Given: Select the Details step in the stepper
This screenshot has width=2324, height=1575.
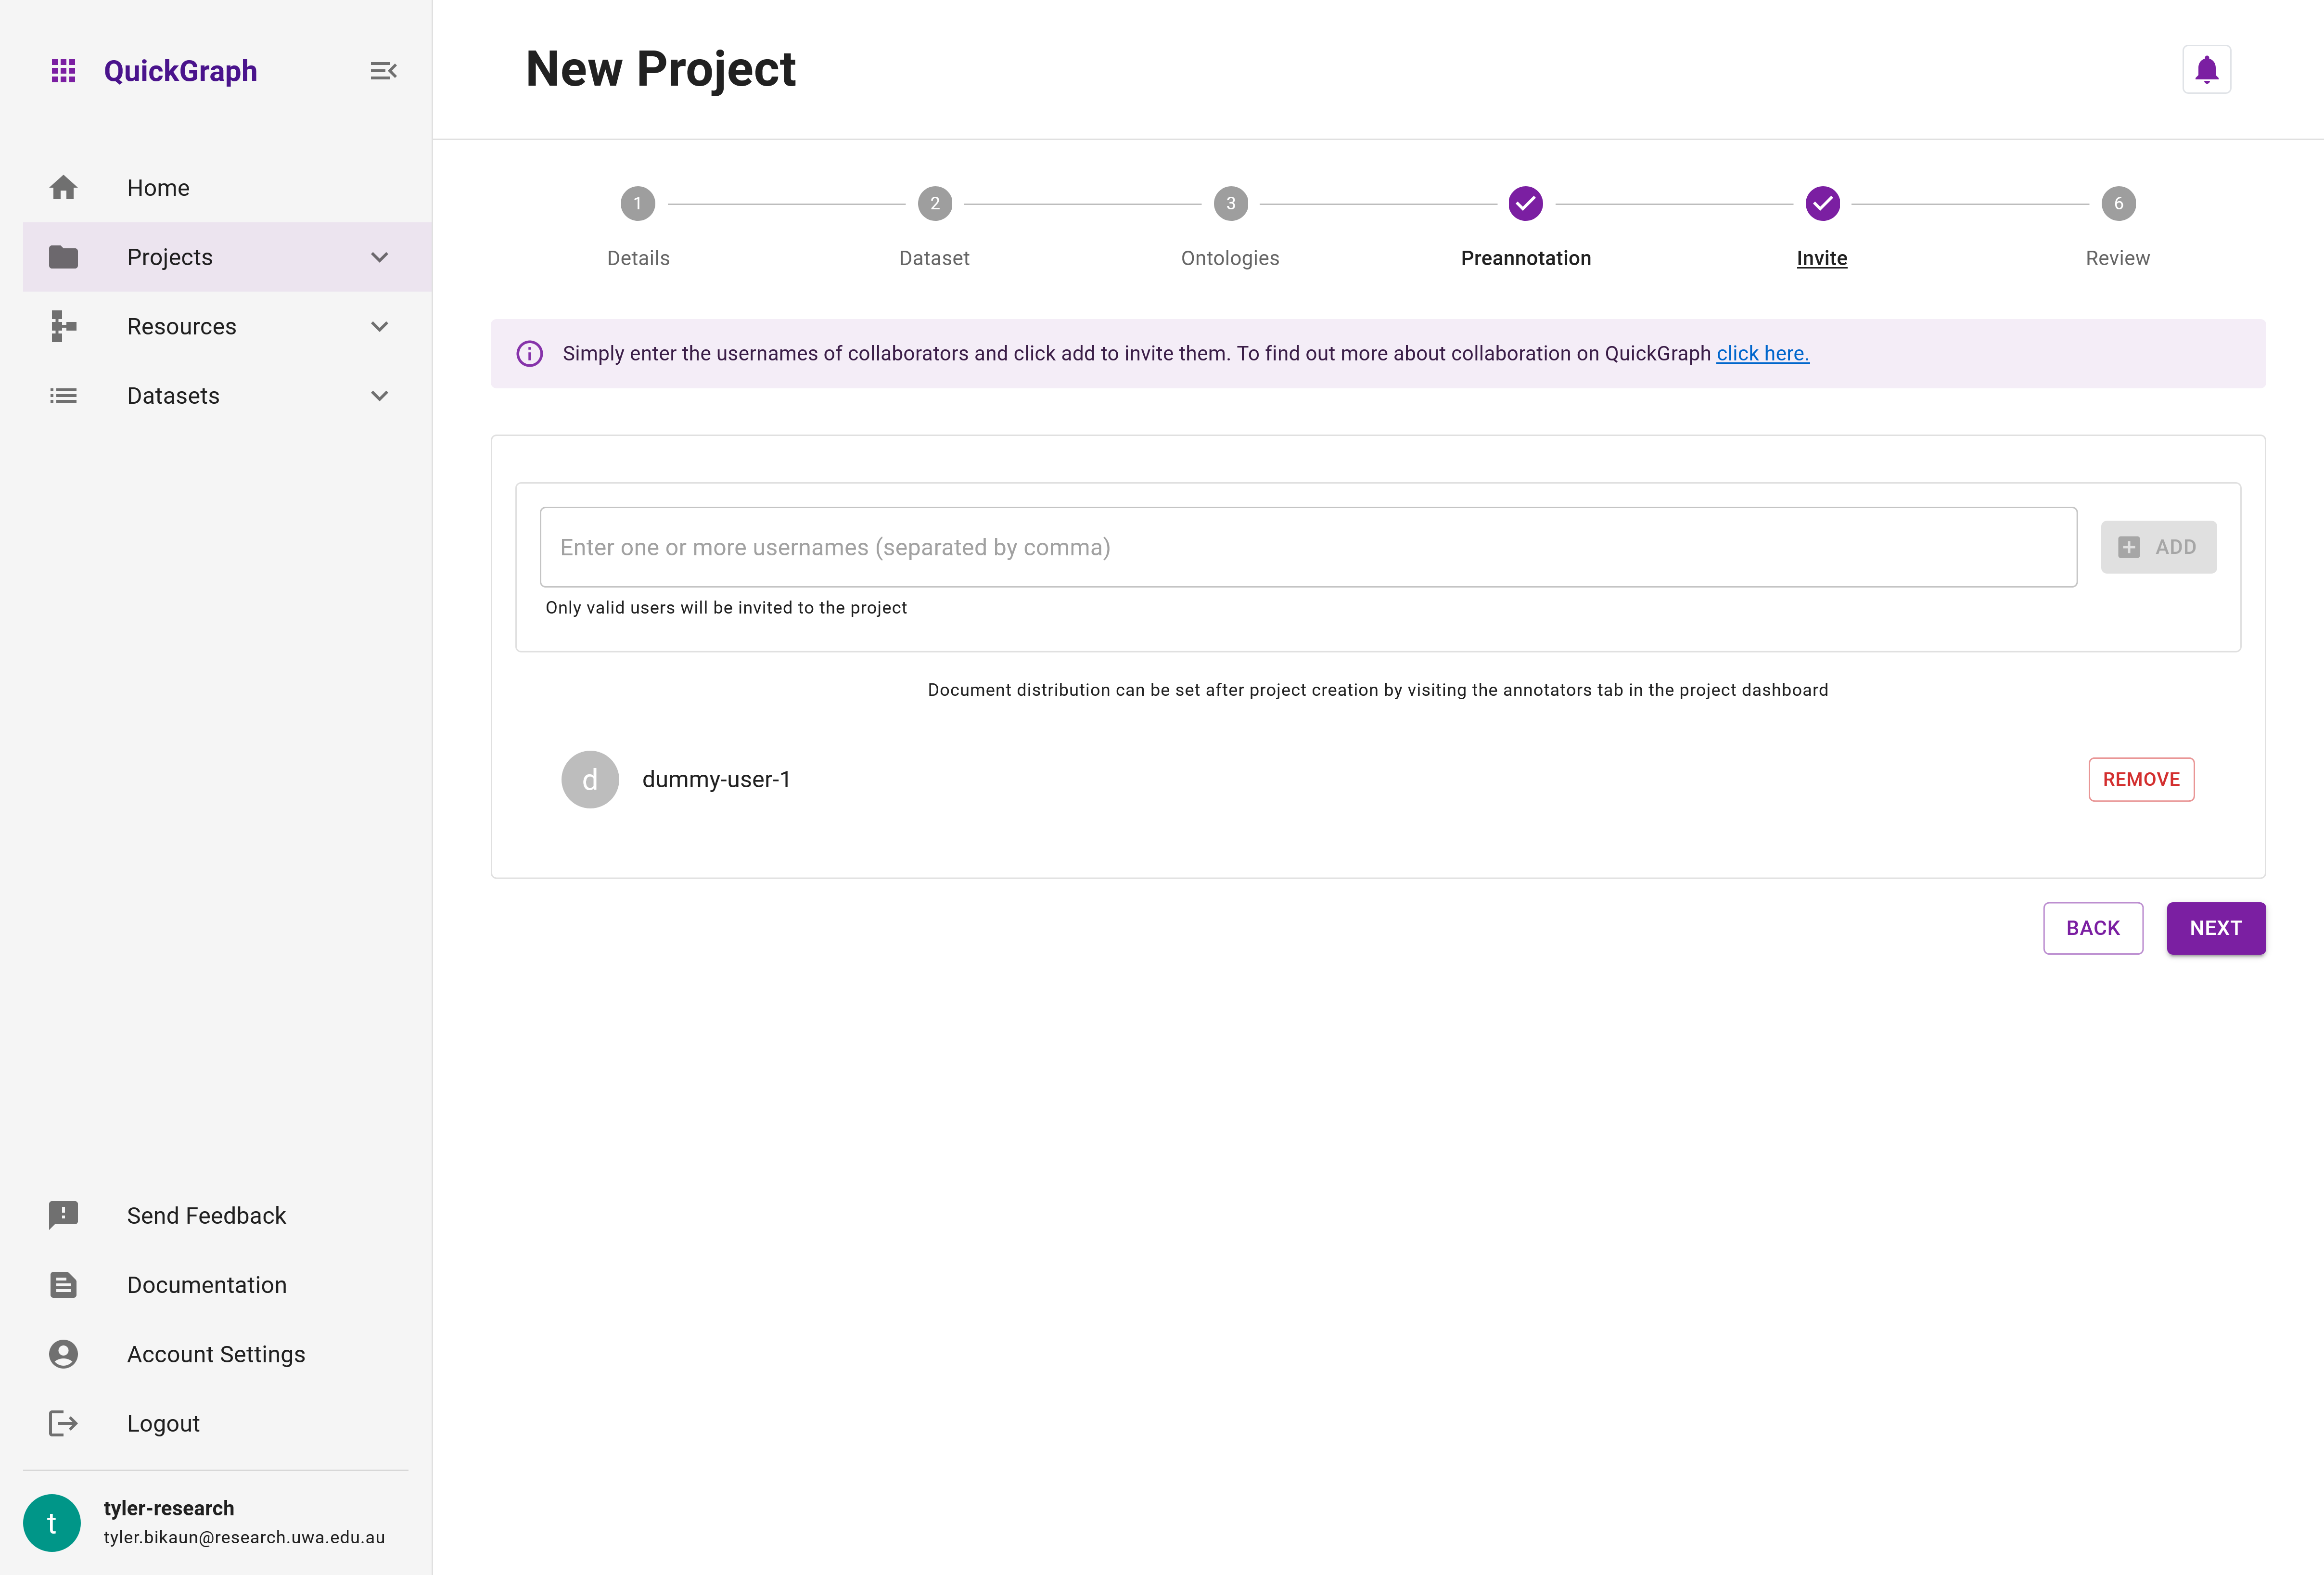Looking at the screenshot, I should [x=637, y=203].
